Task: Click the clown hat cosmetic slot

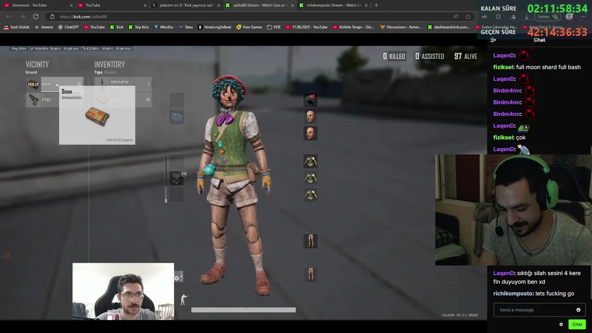Action: (310, 99)
